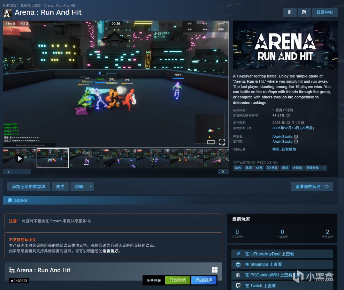This screenshot has height=290, width=344.
Task: Select the 大逃杀 tag
Action: pyautogui.click(x=297, y=168)
